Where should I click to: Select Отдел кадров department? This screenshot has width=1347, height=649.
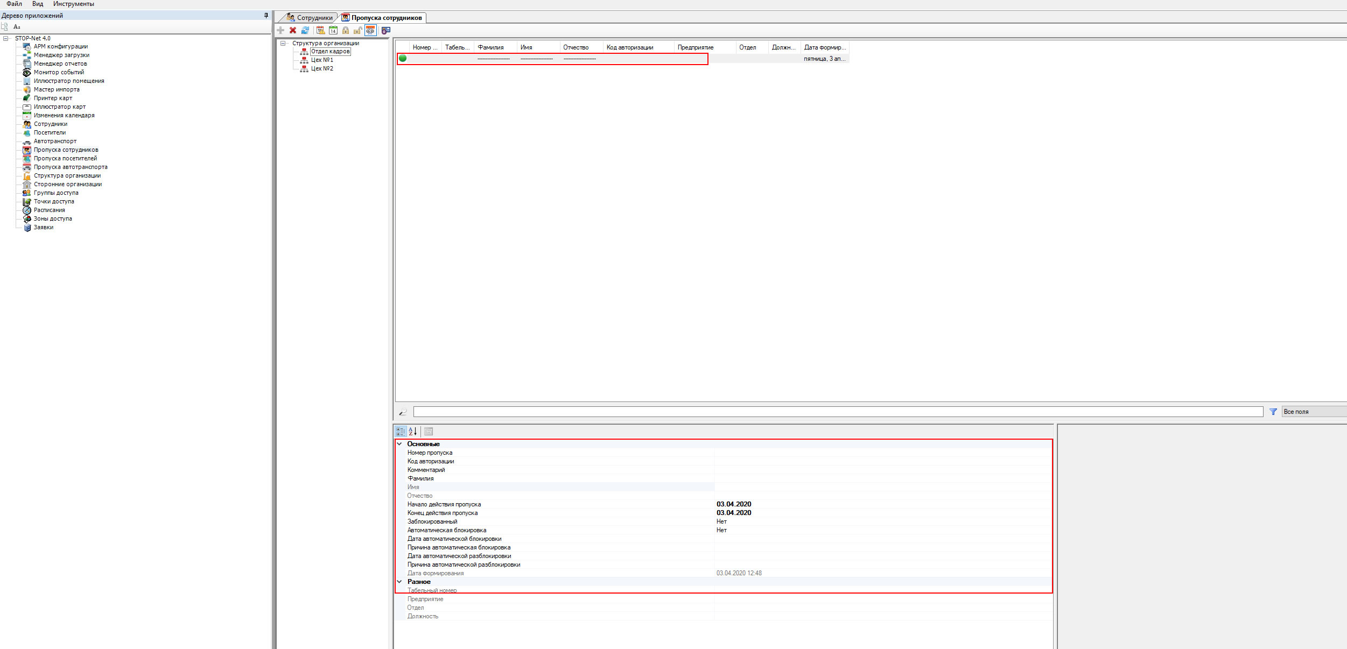[x=331, y=51]
